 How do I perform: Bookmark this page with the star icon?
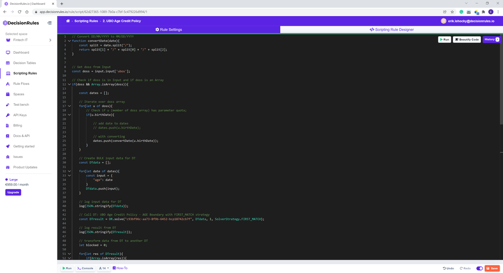point(452,11)
